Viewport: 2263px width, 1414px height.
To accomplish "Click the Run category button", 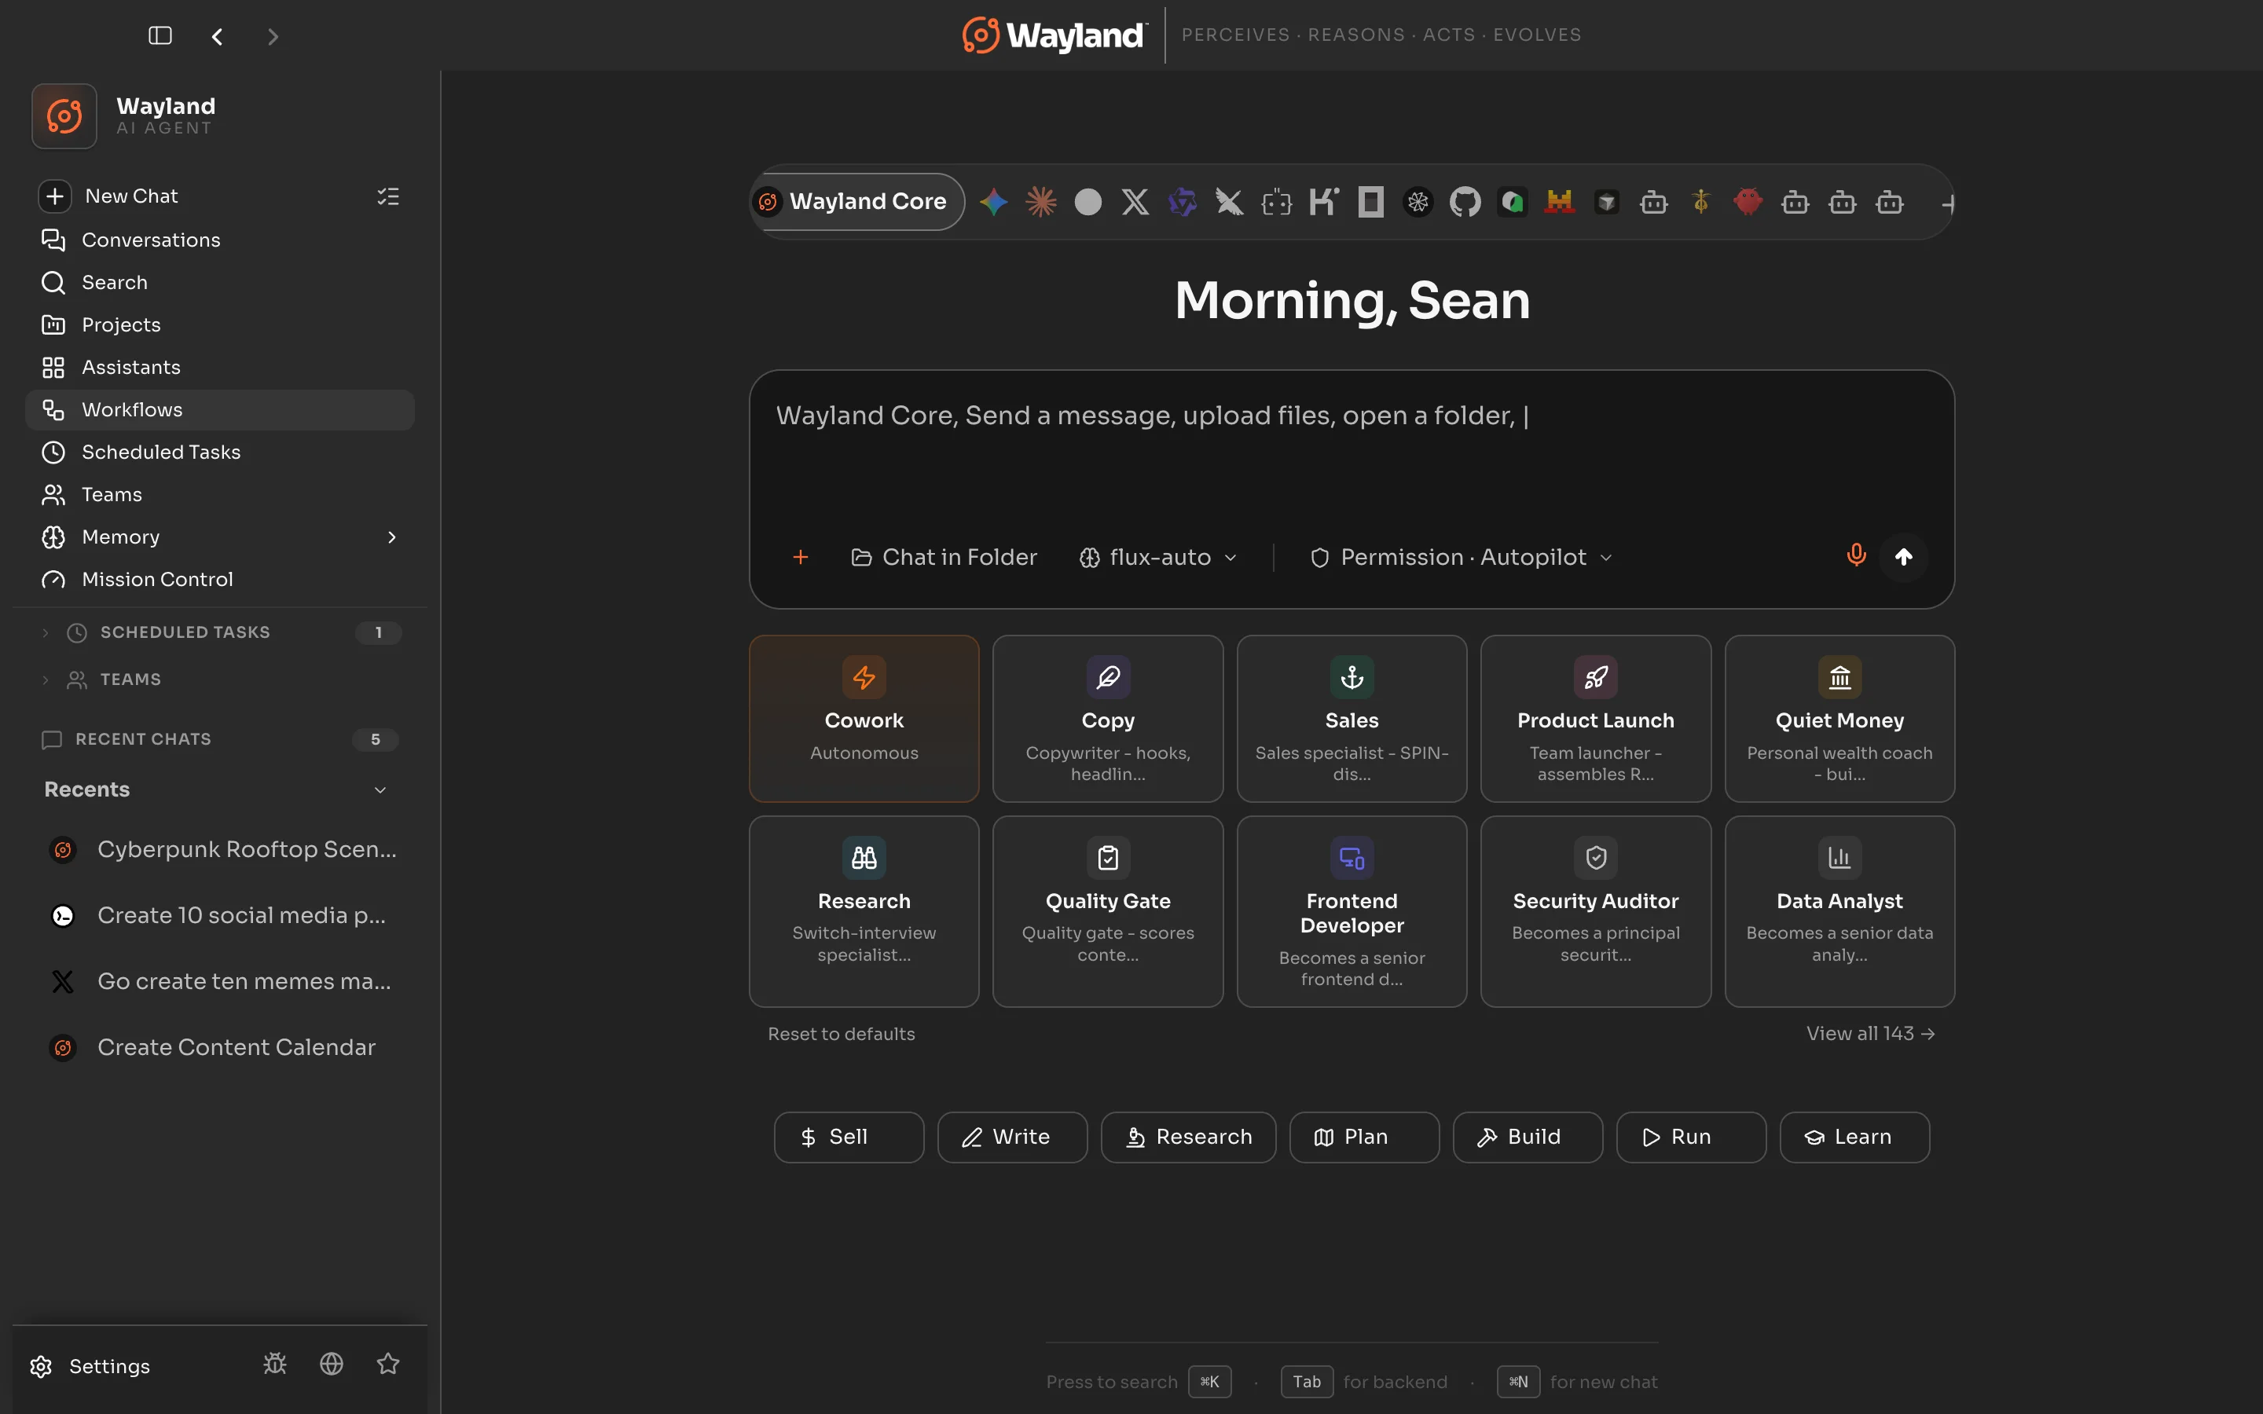I will [1691, 1137].
